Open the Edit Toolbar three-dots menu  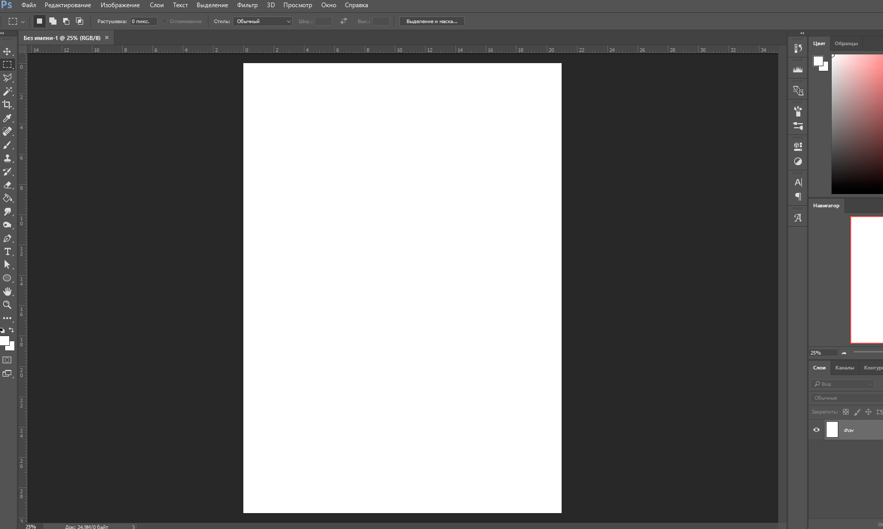pos(7,318)
